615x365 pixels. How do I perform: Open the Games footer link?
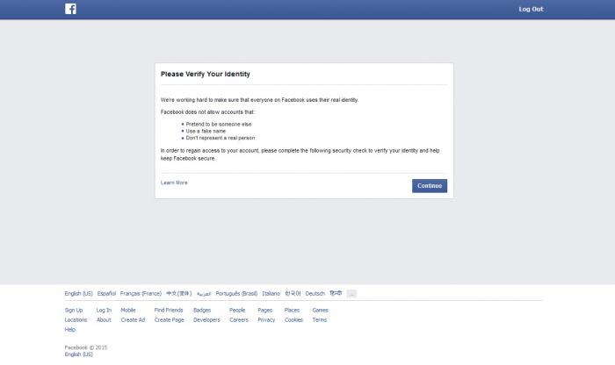320,310
